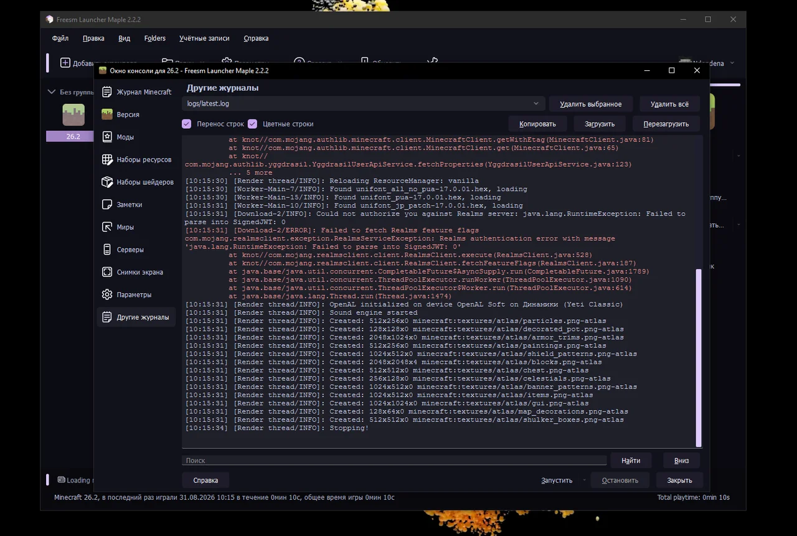Viewport: 797px width, 536px height.
Task: Jump to bottom with Вниз button
Action: coord(681,461)
